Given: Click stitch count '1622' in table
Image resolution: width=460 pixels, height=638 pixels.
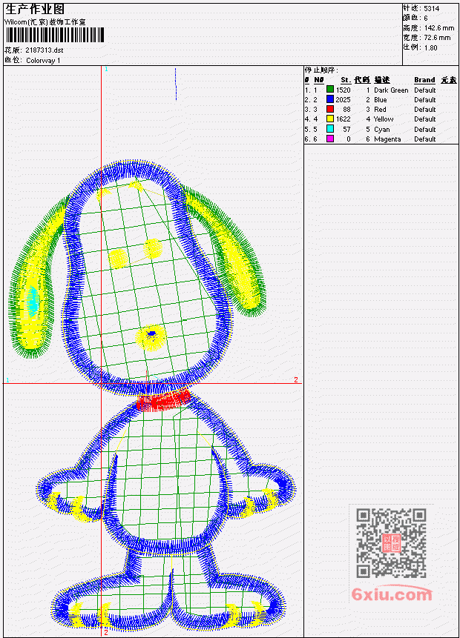Looking at the screenshot, I should pyautogui.click(x=343, y=119).
